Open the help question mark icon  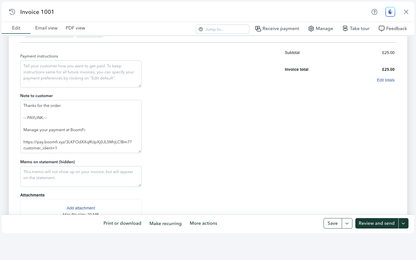point(374,12)
